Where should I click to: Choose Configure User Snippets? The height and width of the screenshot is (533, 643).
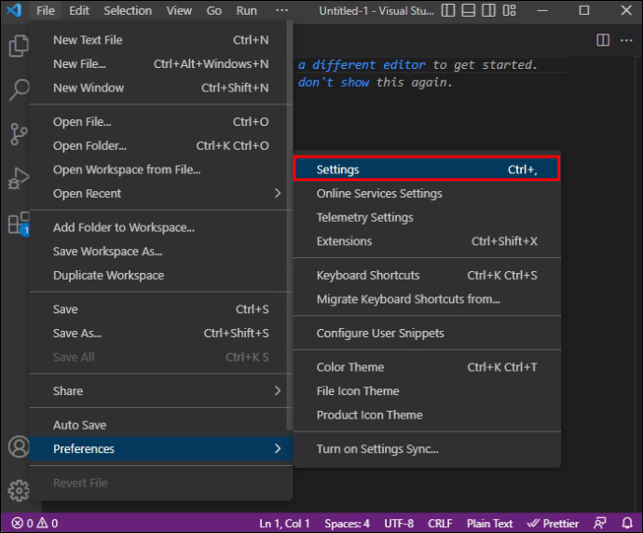pos(427,333)
